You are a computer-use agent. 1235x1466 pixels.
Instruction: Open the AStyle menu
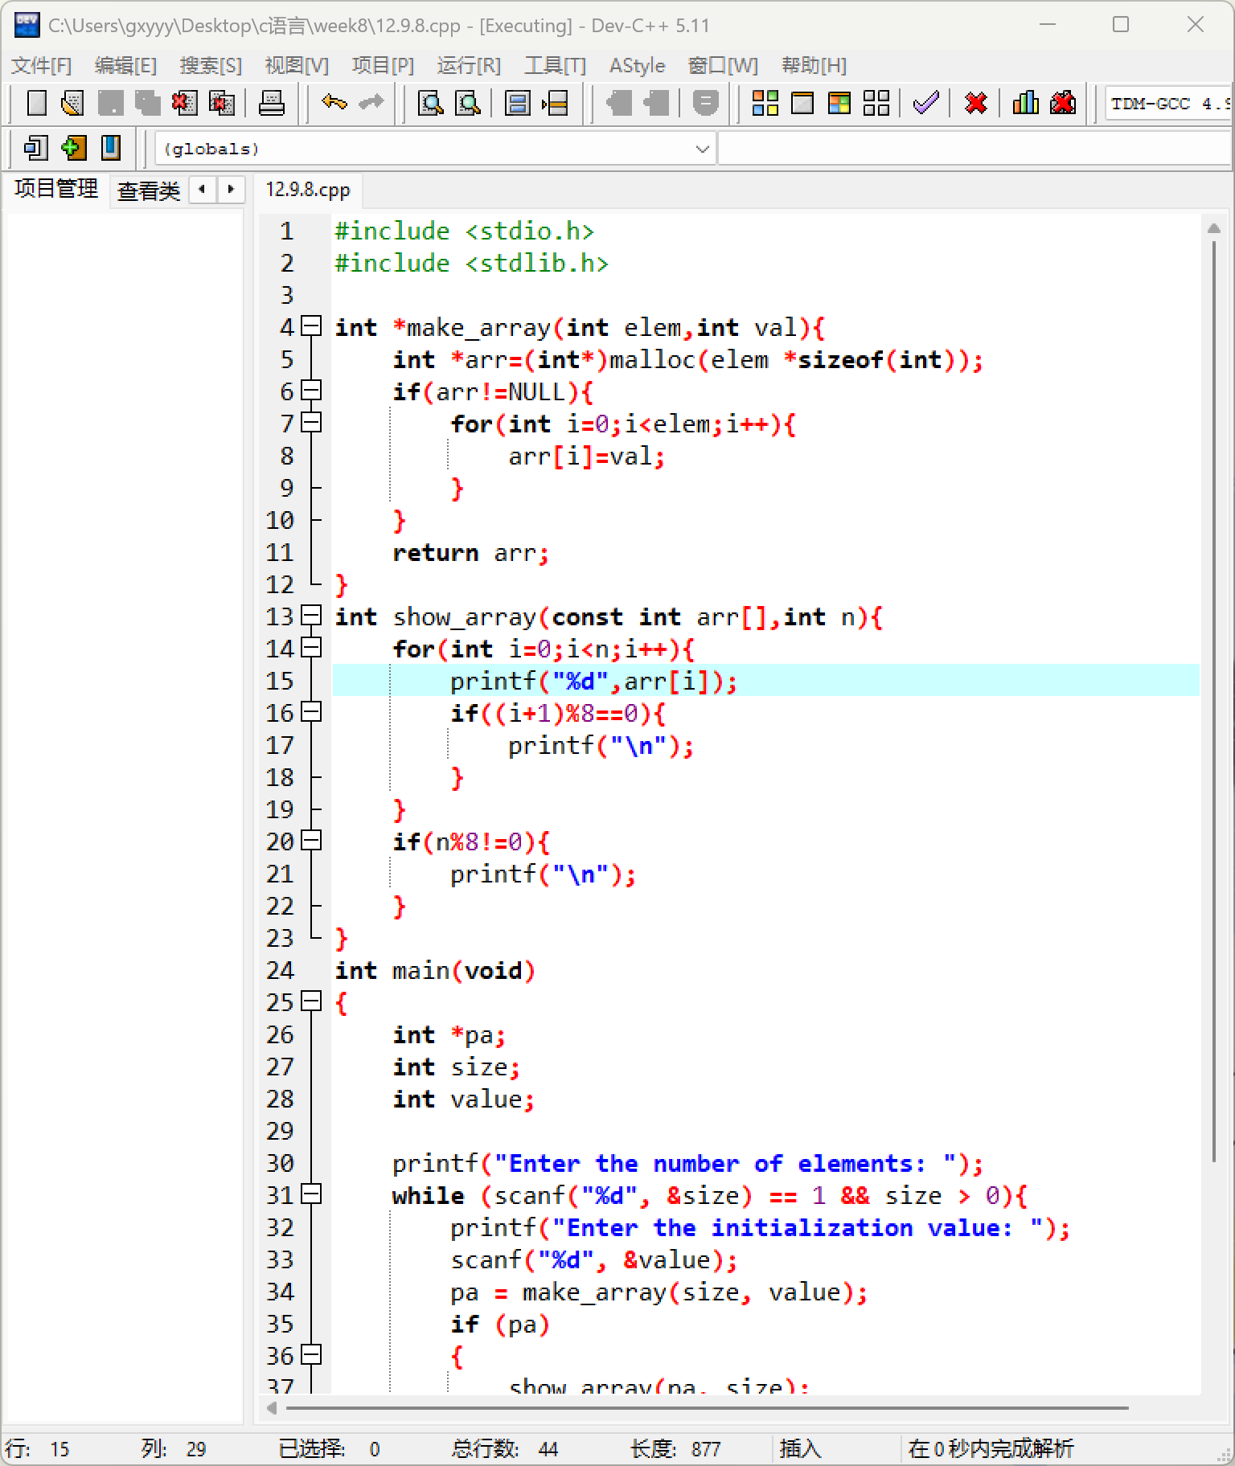tap(637, 66)
